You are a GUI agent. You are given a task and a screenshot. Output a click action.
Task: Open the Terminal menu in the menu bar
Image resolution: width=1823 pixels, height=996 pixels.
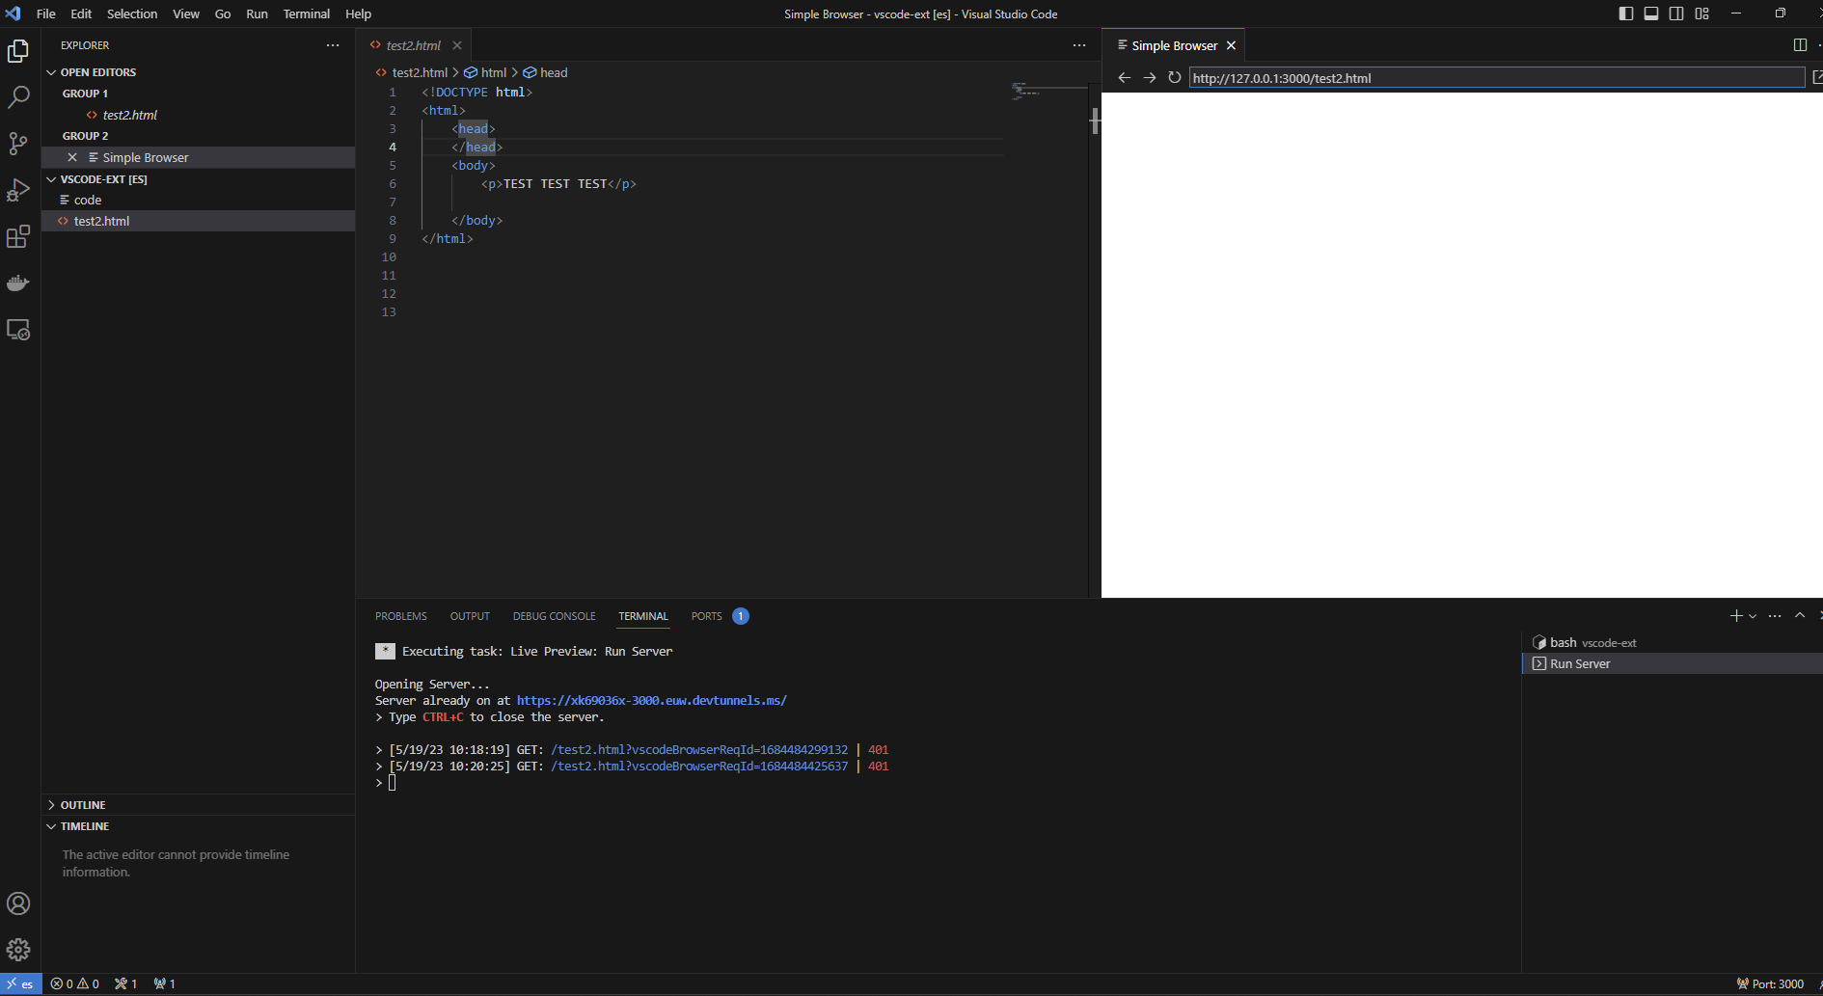click(x=306, y=13)
